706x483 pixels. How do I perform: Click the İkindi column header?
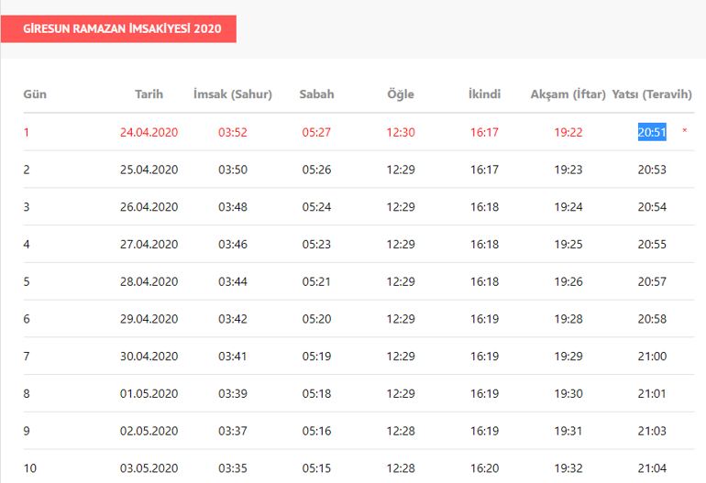pos(484,94)
